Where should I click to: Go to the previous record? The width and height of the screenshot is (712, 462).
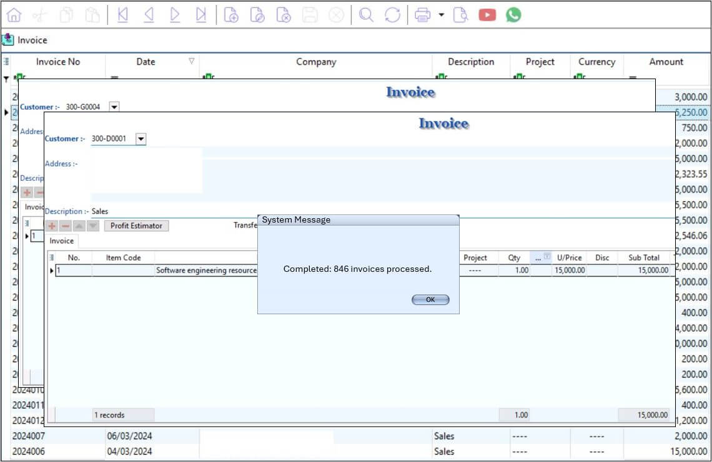click(149, 15)
